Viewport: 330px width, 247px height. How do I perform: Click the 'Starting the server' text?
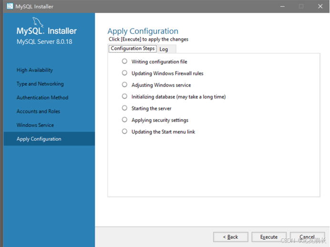[151, 108]
